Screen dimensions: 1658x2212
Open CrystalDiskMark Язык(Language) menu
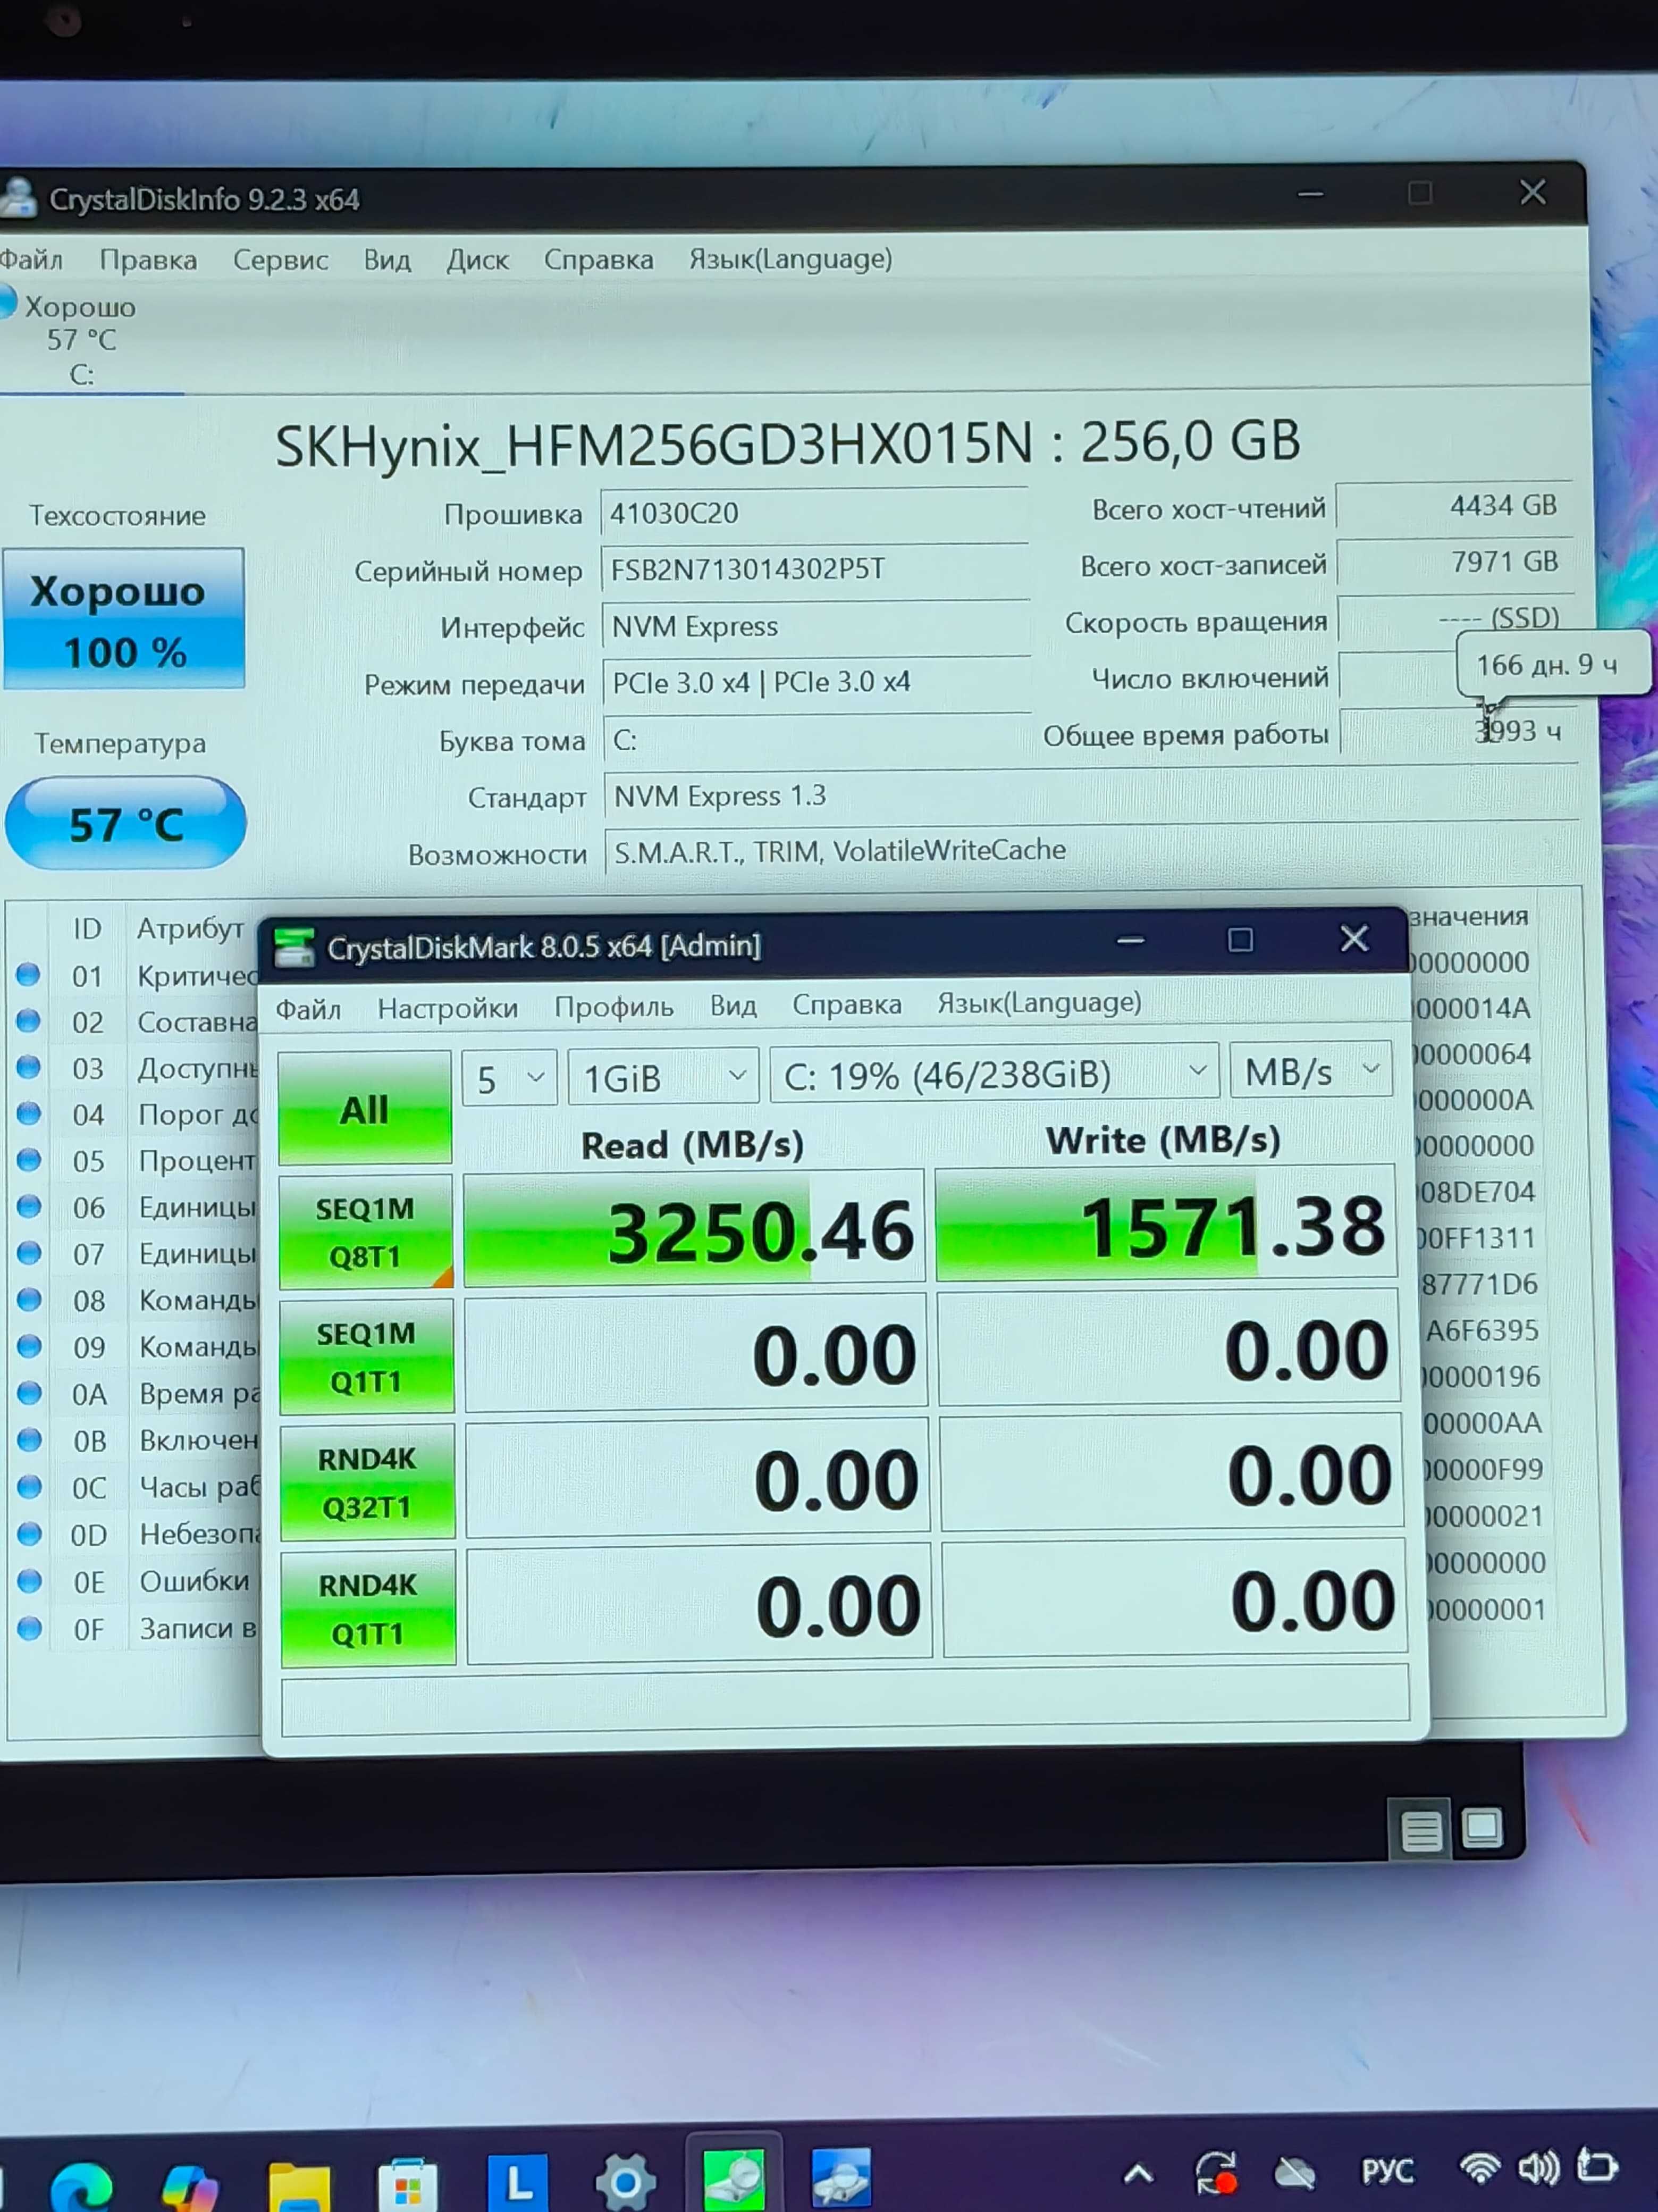[1039, 1002]
